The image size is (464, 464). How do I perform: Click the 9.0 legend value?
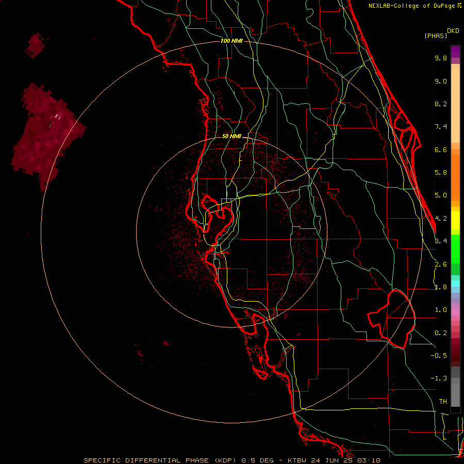coord(441,81)
